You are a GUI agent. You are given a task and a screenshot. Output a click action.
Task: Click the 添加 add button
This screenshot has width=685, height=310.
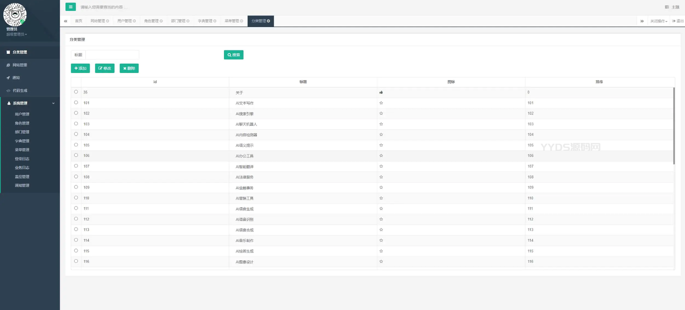[80, 68]
